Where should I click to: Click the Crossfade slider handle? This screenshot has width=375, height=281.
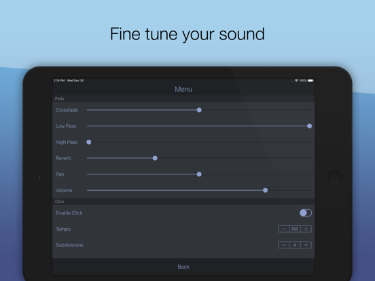[x=199, y=110]
